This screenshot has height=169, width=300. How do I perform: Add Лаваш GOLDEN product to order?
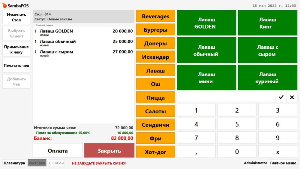pyautogui.click(x=206, y=23)
